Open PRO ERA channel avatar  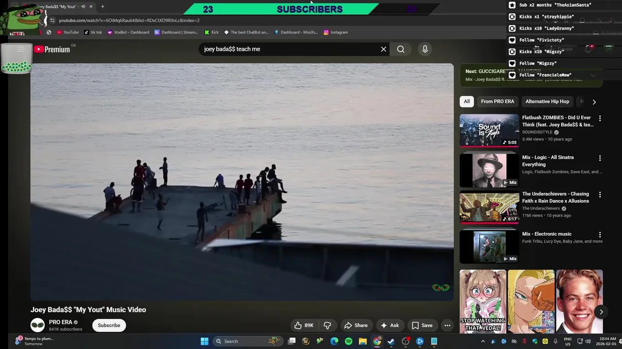tap(37, 325)
